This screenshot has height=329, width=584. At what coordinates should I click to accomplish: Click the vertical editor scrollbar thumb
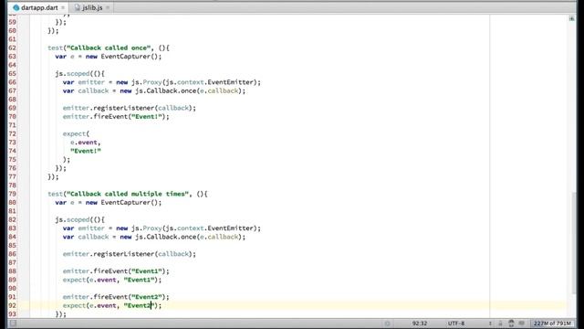point(574,242)
